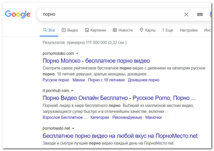Select the Все tab
This screenshot has height=151, width=214.
click(x=49, y=30)
